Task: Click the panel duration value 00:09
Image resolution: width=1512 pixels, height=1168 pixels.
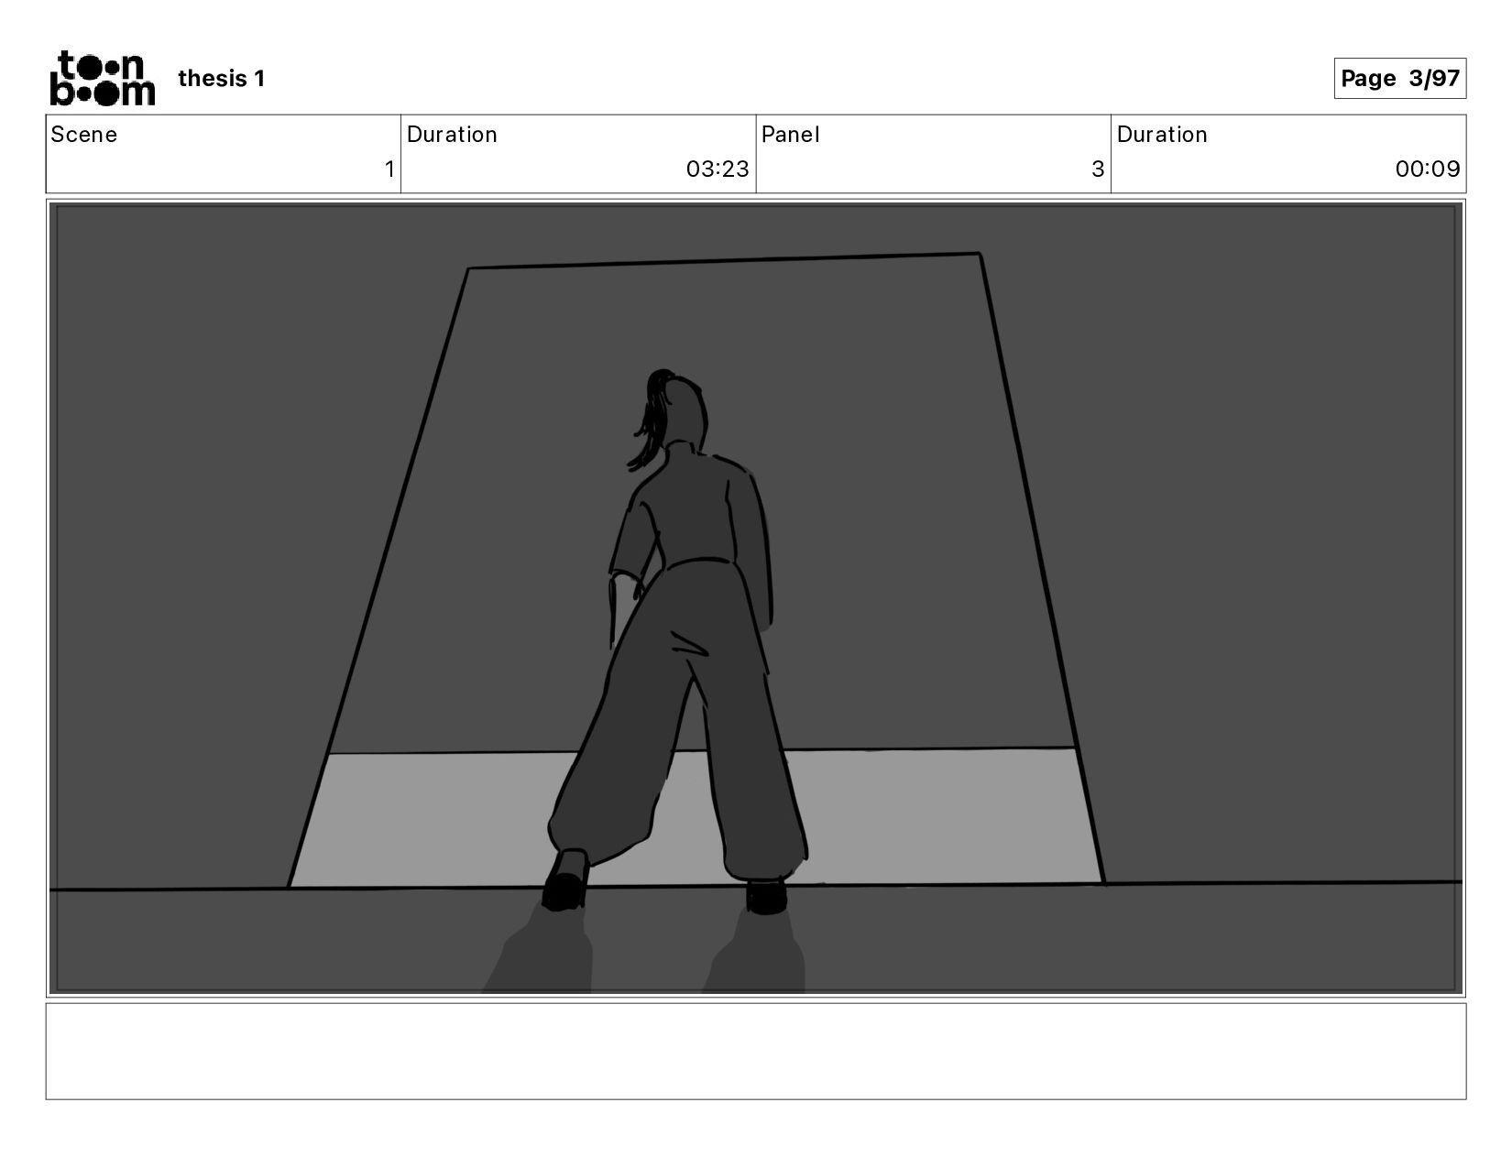Action: 1427,169
